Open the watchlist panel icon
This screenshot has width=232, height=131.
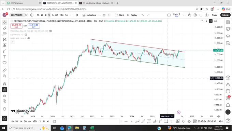[228, 22]
